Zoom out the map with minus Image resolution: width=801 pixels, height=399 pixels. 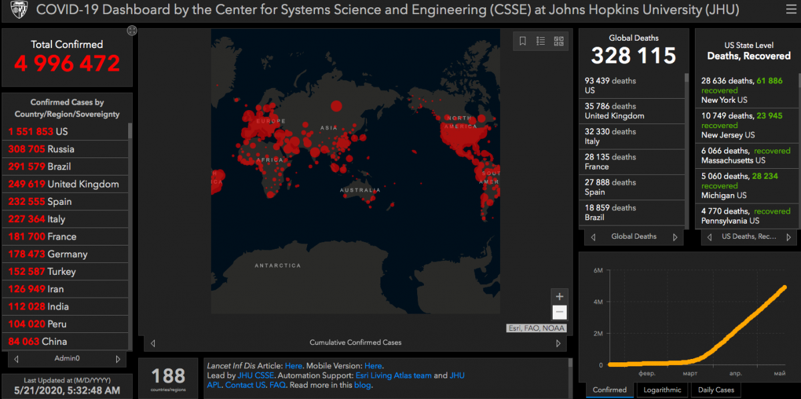click(x=559, y=312)
